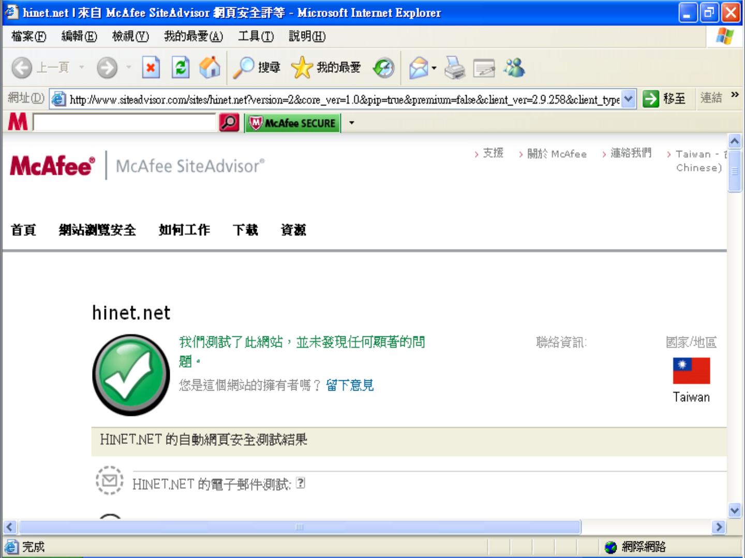Viewport: 745px width, 558px height.
Task: Open the Forward button history dropdown
Action: tap(128, 68)
